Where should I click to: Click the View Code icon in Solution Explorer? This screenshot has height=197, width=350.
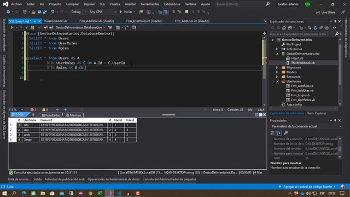334,28
